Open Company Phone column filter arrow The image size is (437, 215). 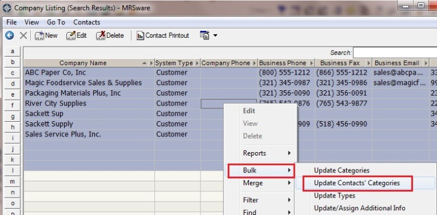[x=254, y=63]
